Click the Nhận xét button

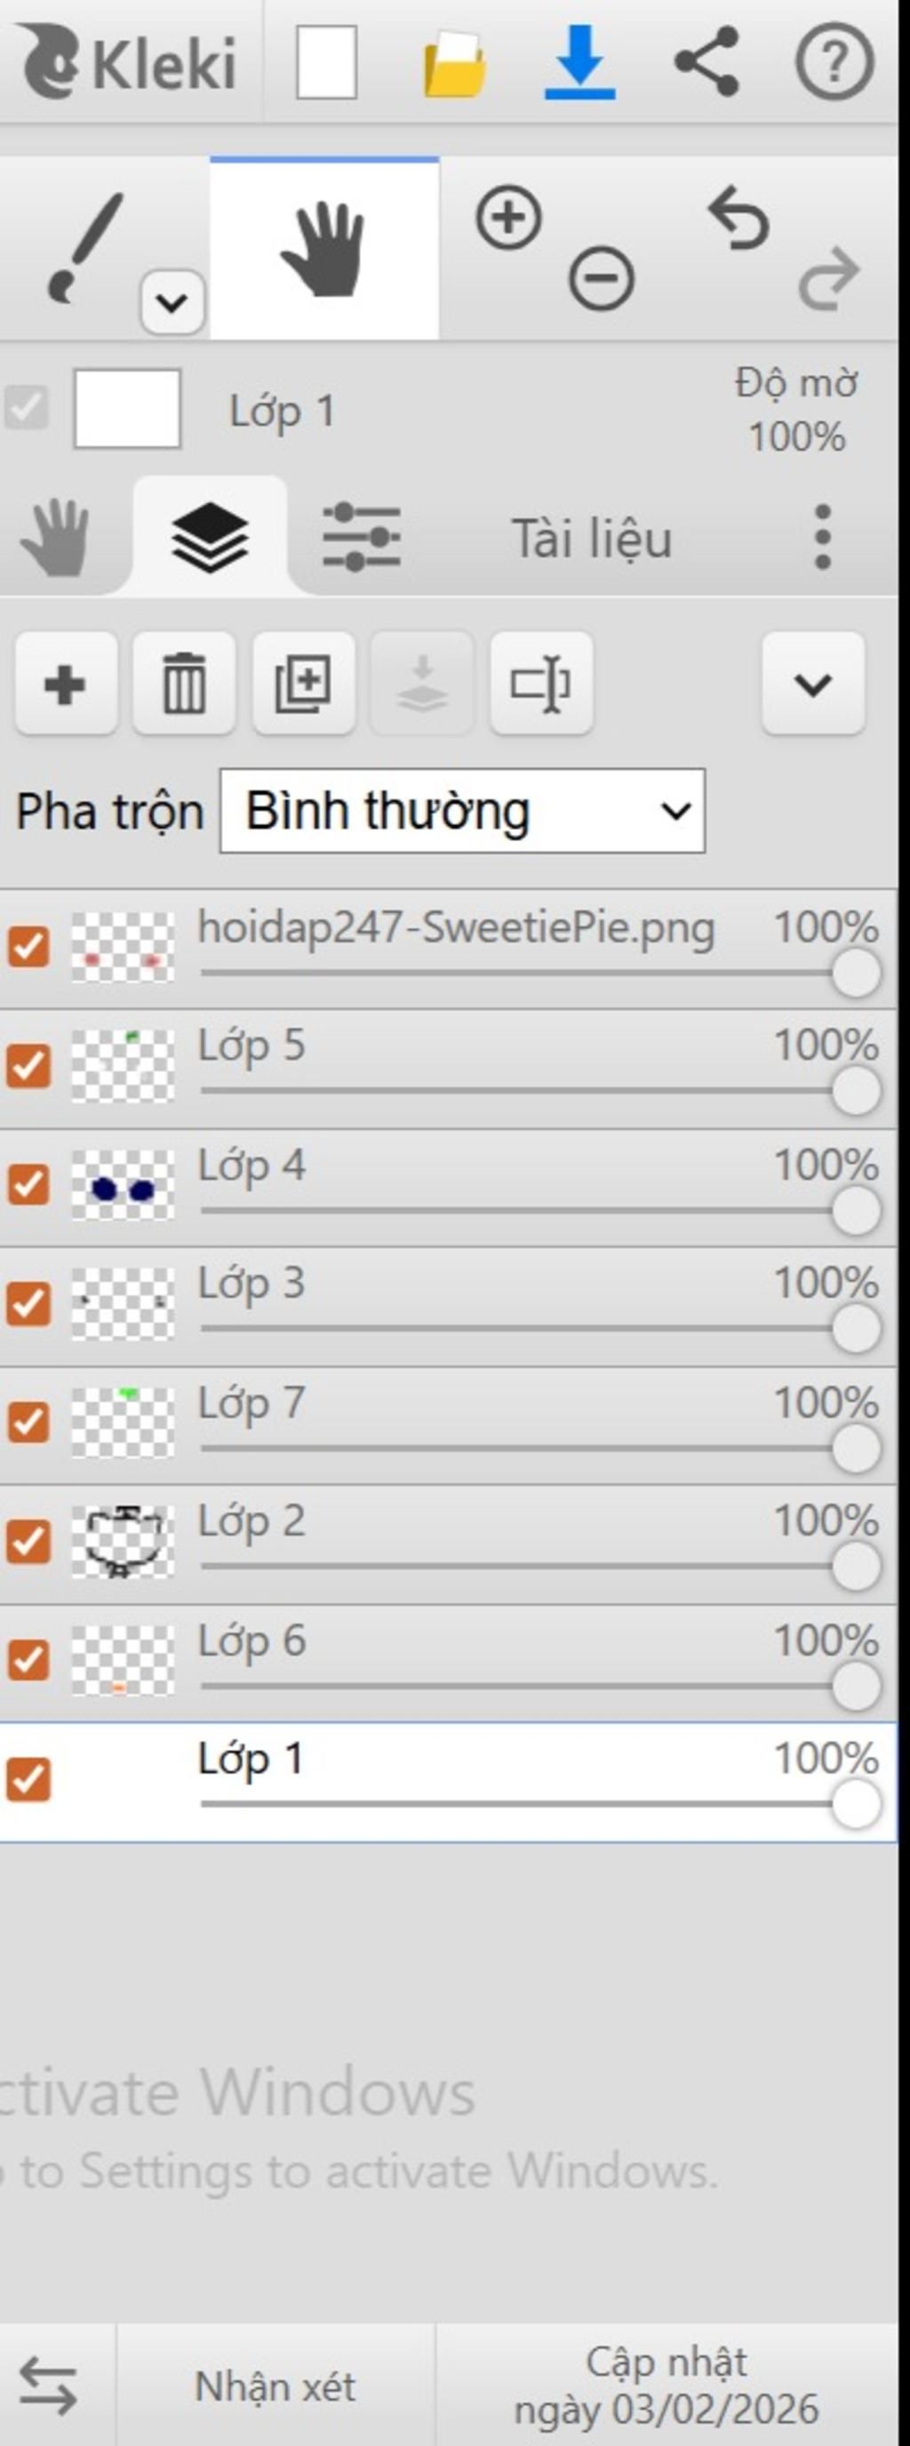(275, 2386)
